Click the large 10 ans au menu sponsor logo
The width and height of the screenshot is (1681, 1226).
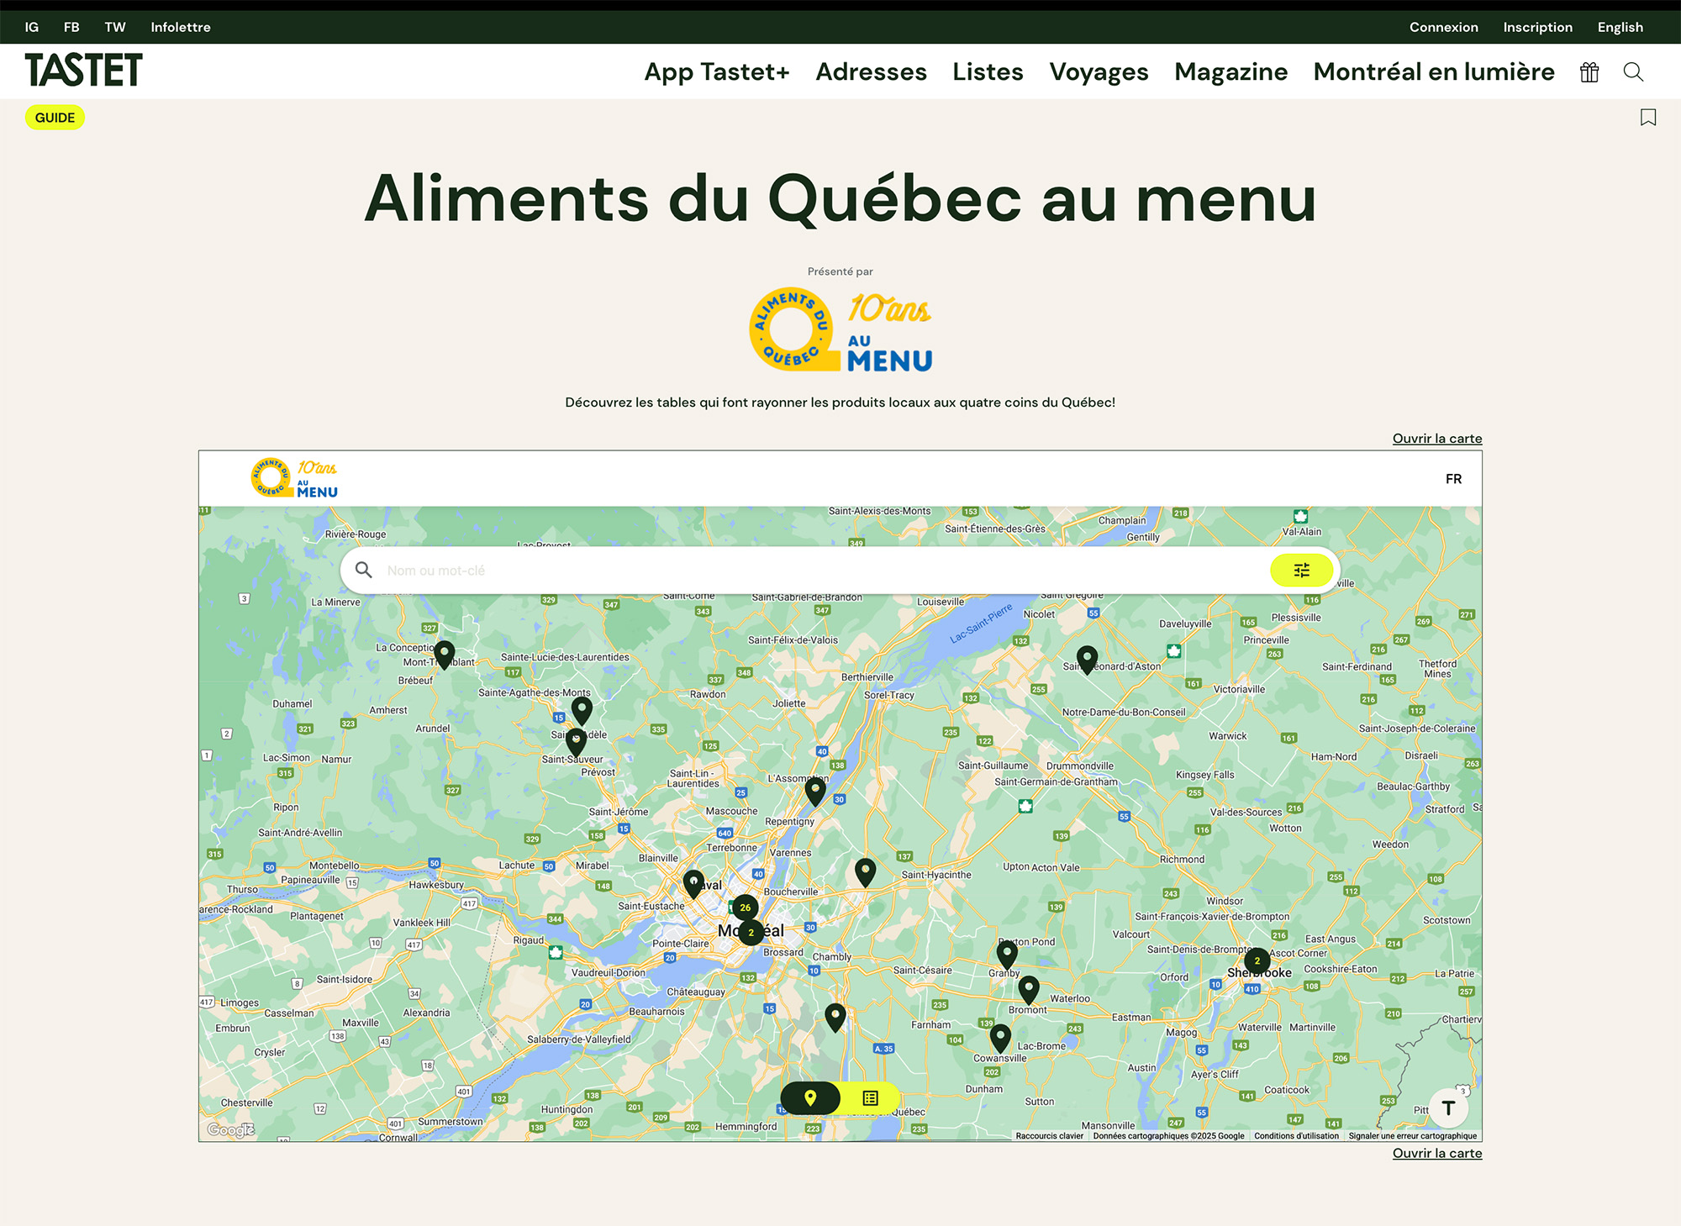coord(840,330)
